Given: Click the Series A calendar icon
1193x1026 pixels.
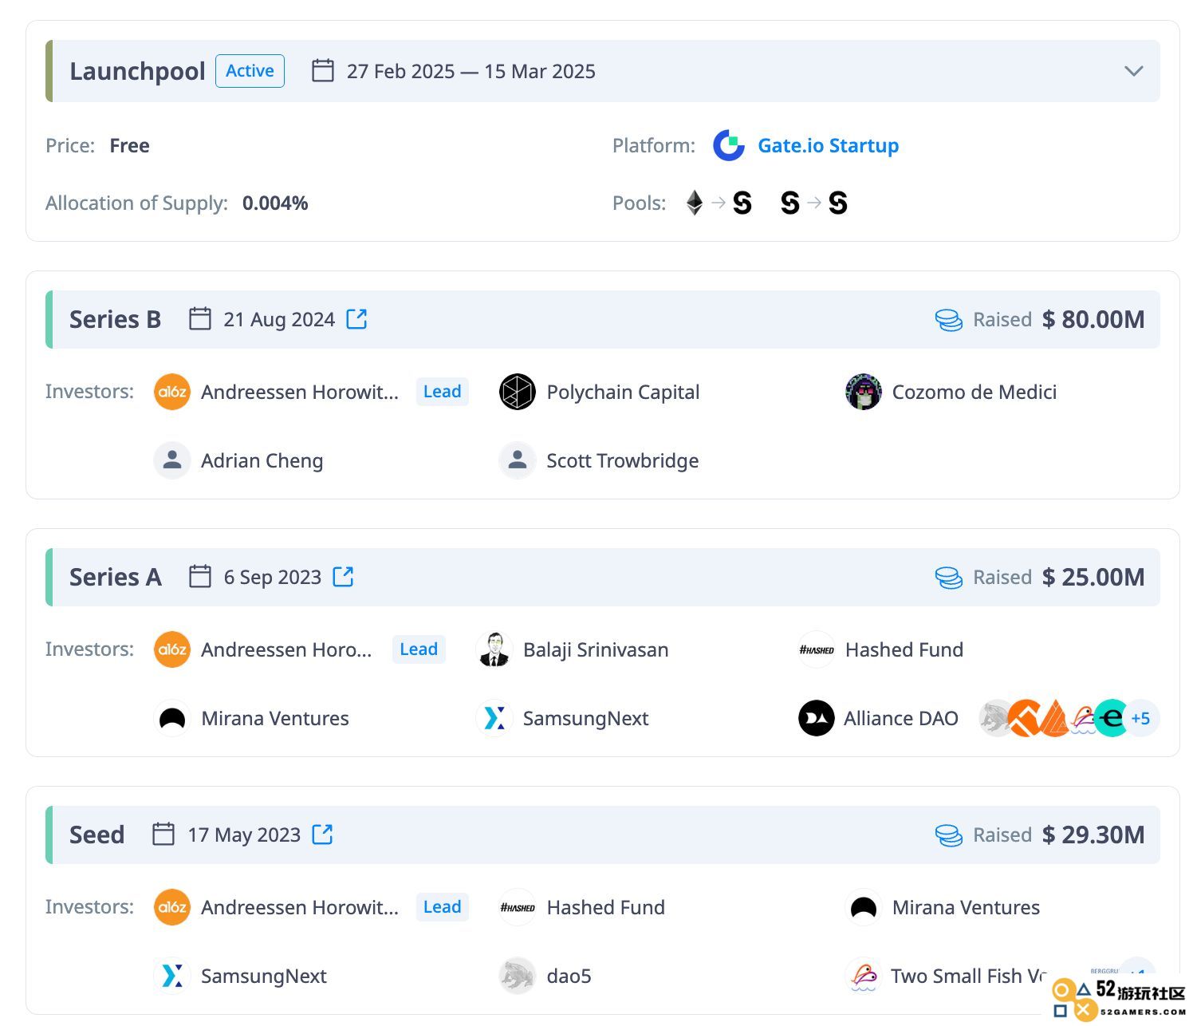Looking at the screenshot, I should (199, 577).
